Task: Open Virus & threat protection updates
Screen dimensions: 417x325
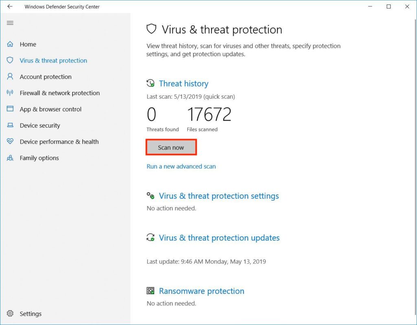Action: coord(219,238)
